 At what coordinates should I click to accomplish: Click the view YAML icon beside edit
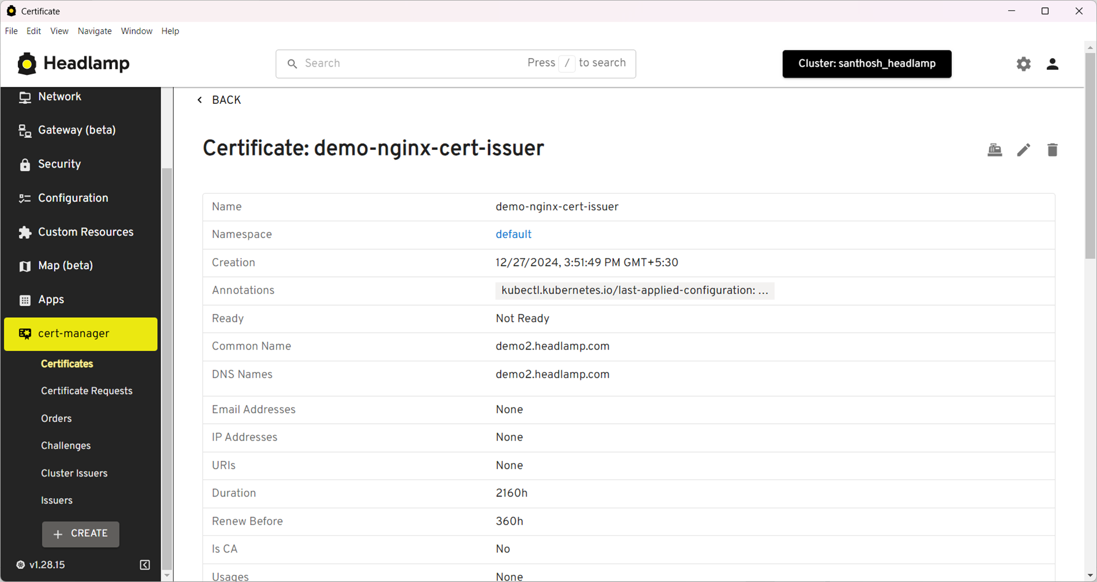pos(995,150)
